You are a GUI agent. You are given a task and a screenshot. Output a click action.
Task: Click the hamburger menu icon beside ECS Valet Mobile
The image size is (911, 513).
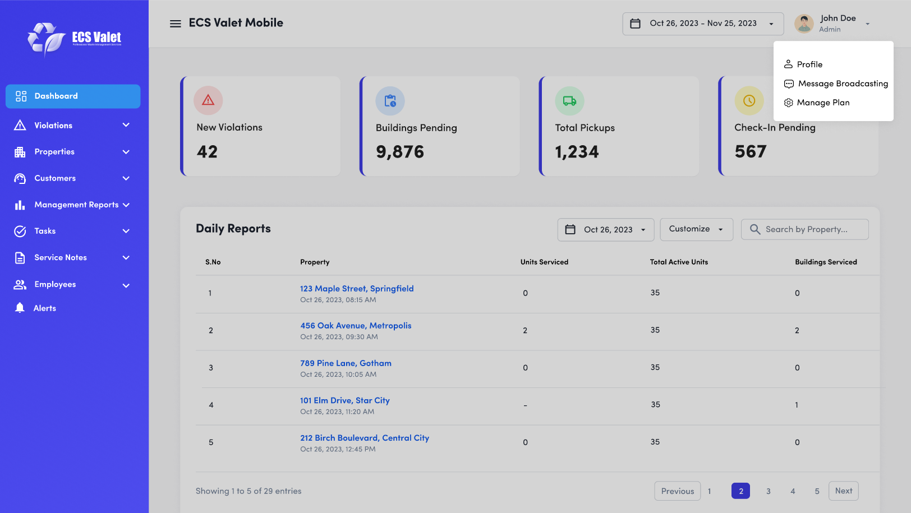click(x=176, y=23)
